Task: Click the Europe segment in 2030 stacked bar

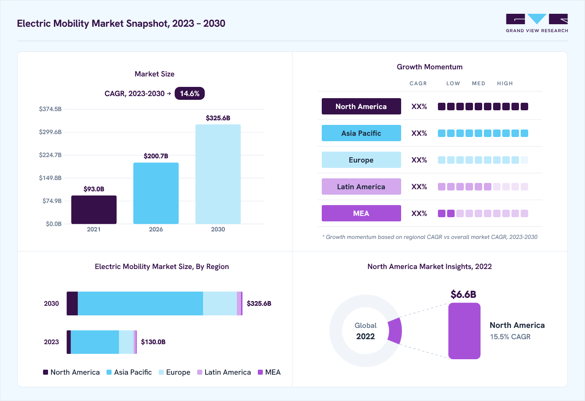Action: [220, 304]
